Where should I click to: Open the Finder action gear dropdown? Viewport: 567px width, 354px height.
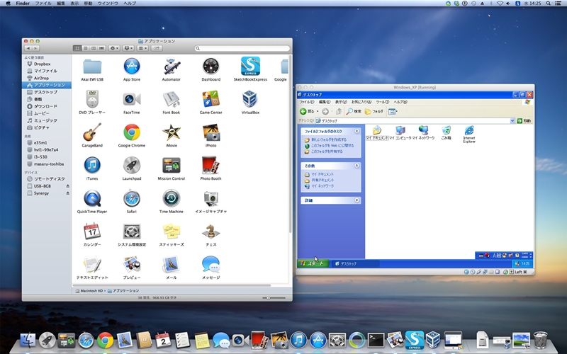coord(114,48)
